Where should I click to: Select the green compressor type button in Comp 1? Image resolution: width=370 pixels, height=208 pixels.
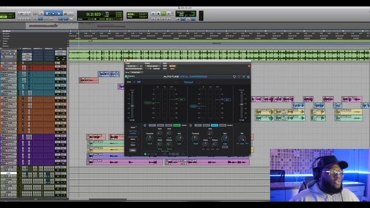pyautogui.click(x=177, y=125)
